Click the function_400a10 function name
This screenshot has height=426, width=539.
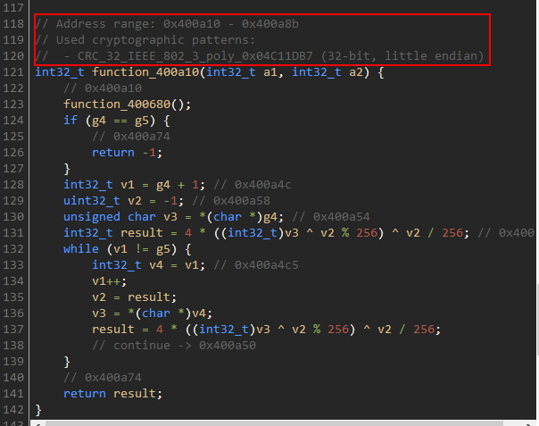145,72
